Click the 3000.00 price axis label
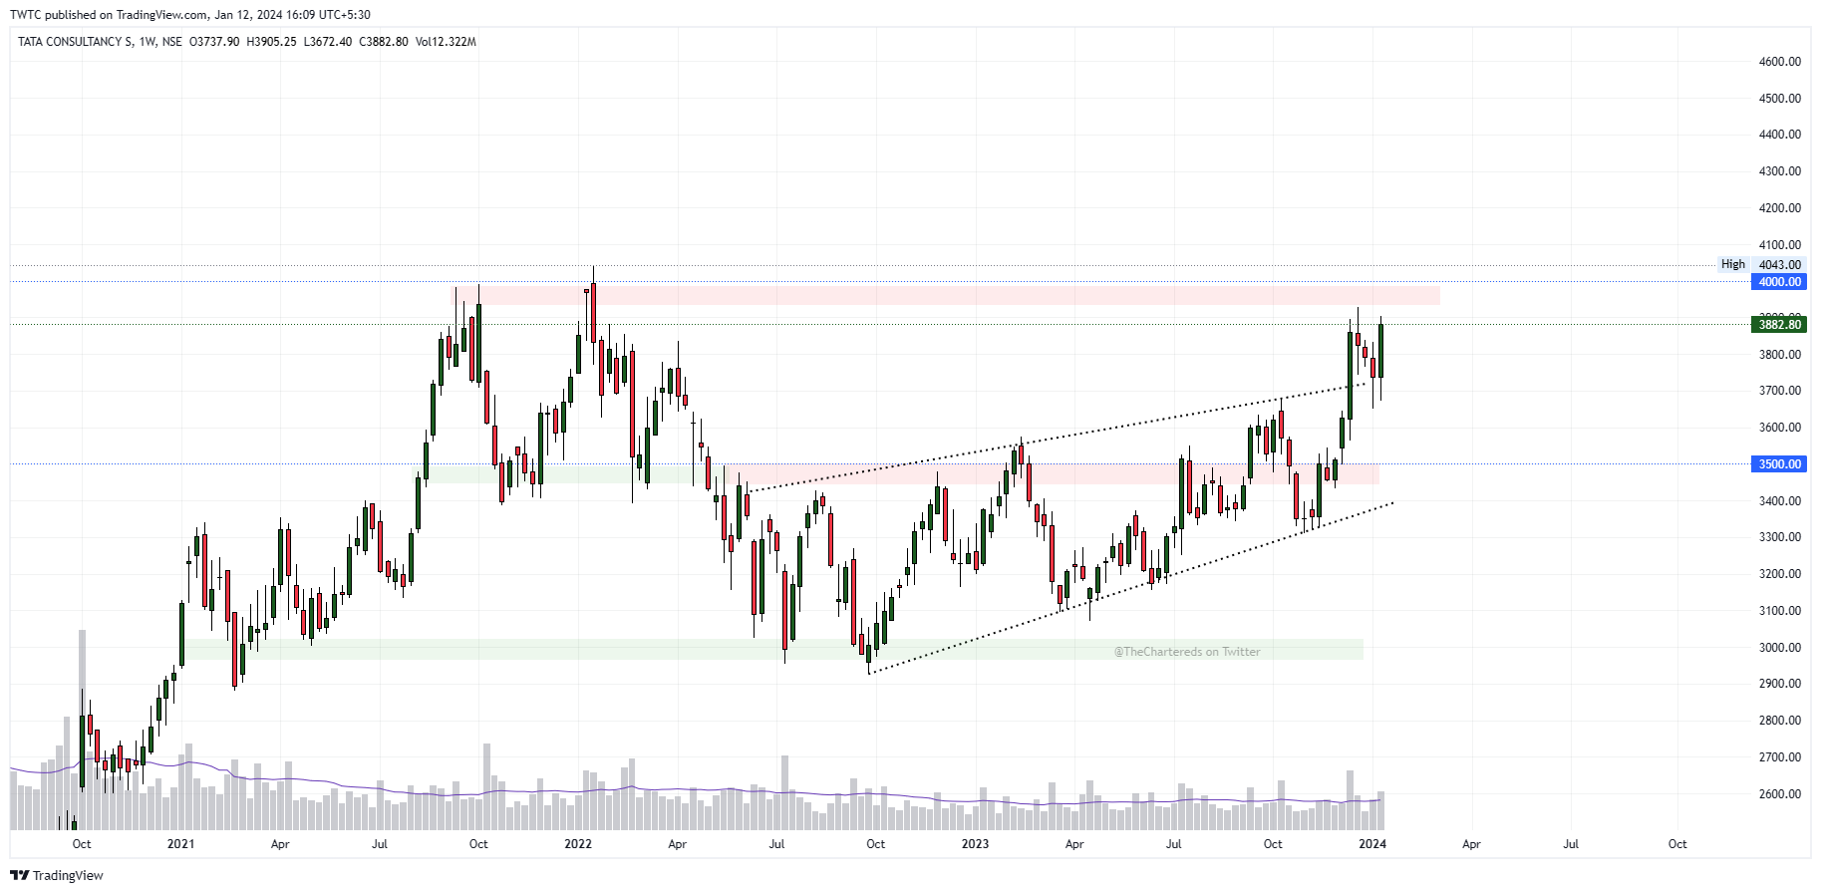The height and width of the screenshot is (893, 1821). click(x=1779, y=648)
